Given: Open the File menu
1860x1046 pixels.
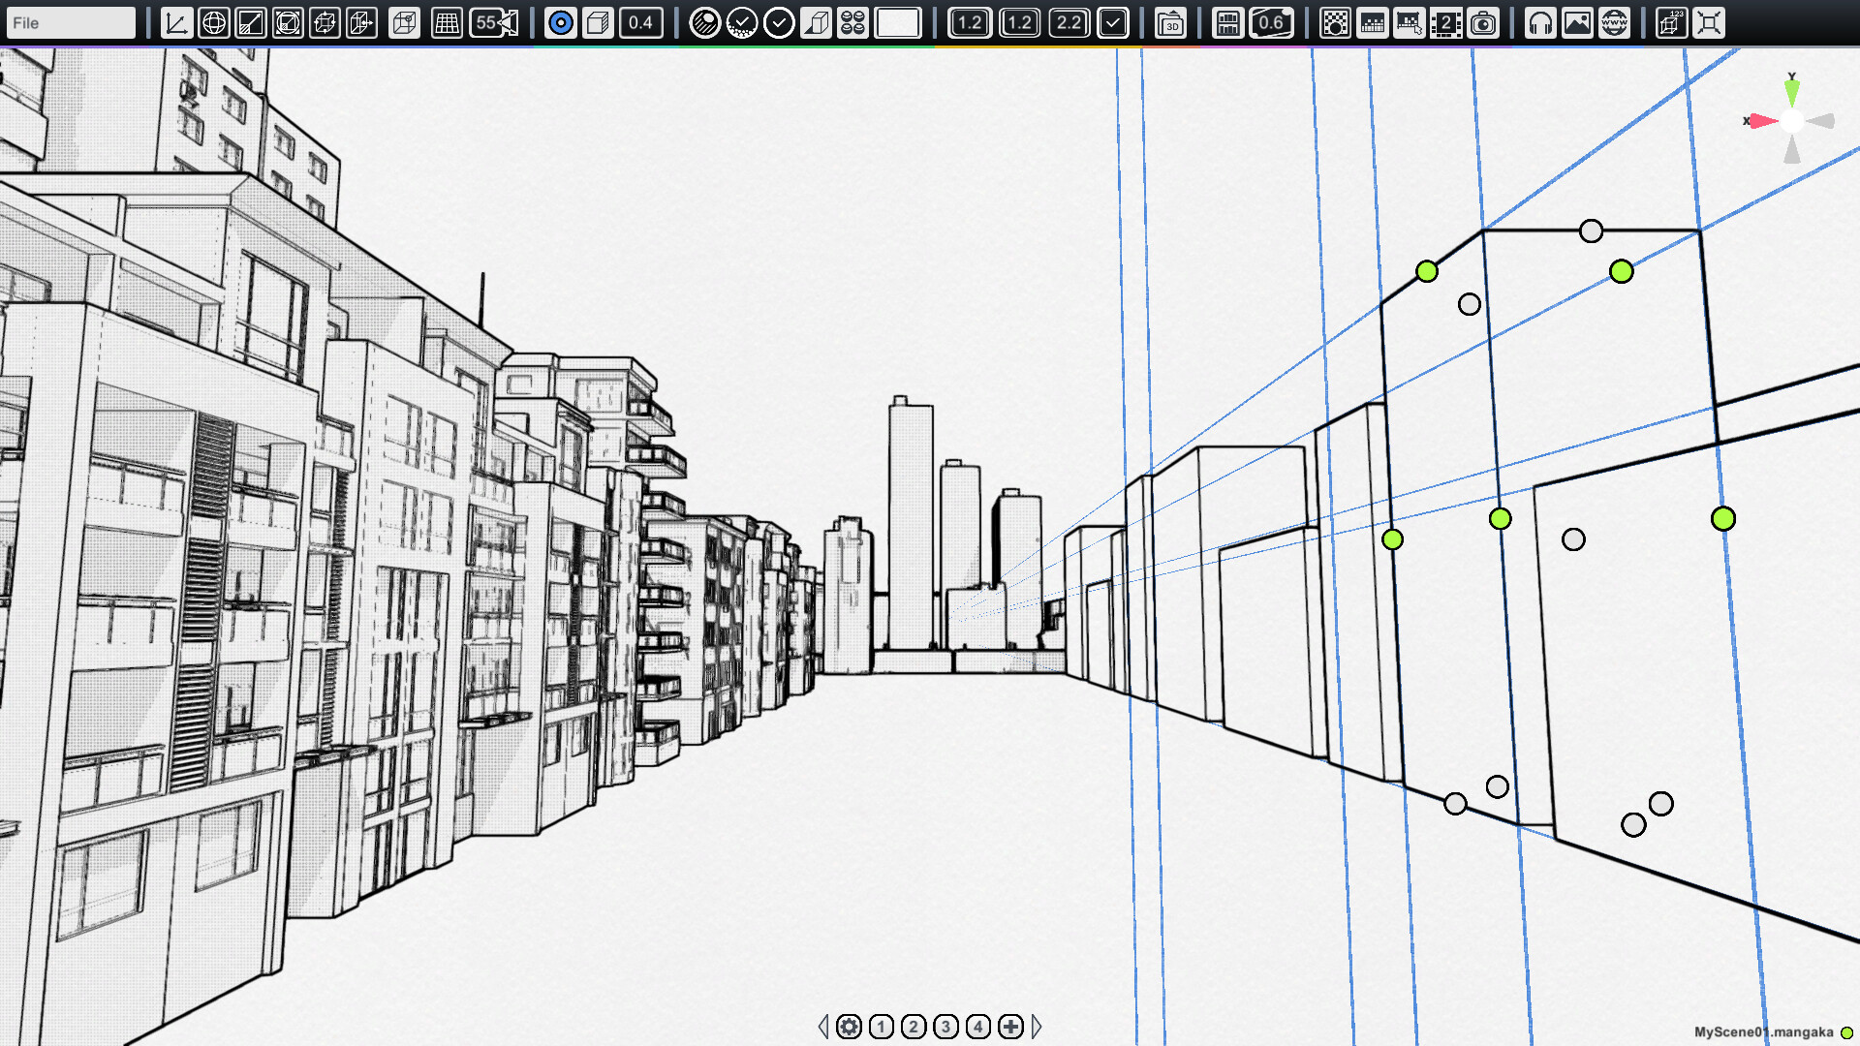Looking at the screenshot, I should 70,22.
